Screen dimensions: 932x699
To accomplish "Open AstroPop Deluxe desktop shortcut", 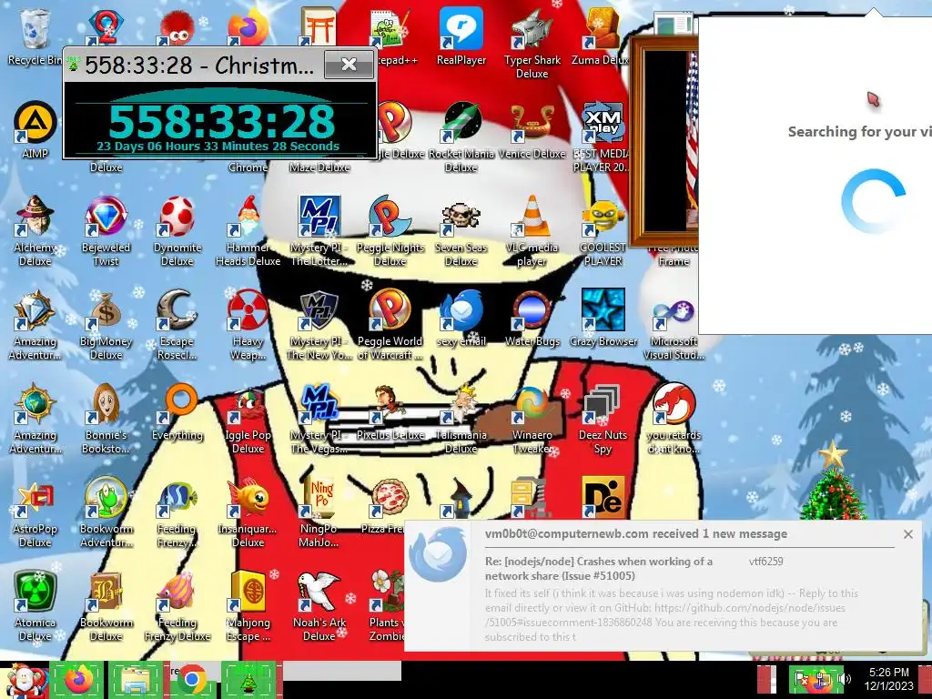I will point(35,513).
